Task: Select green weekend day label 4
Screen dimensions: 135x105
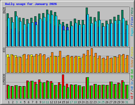Action: coord(21,102)
